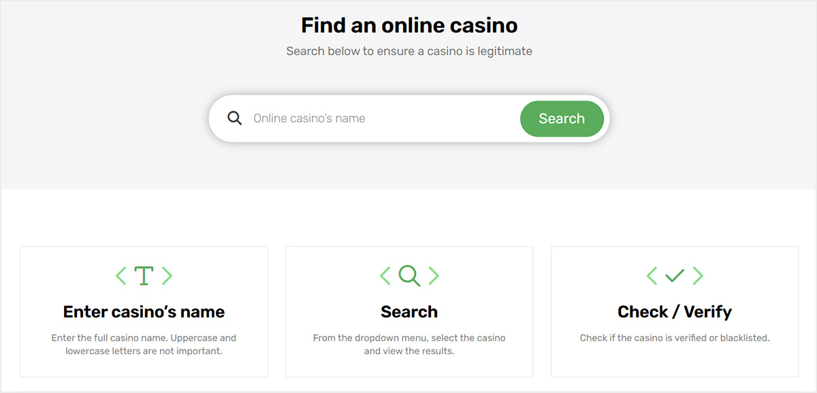
Task: Click the green T text icon
Action: click(x=144, y=276)
